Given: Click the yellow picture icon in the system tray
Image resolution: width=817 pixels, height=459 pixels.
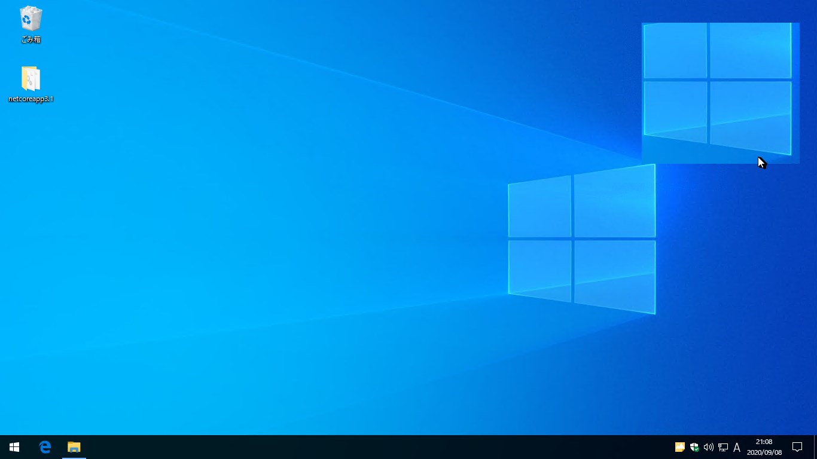Looking at the screenshot, I should [x=679, y=447].
